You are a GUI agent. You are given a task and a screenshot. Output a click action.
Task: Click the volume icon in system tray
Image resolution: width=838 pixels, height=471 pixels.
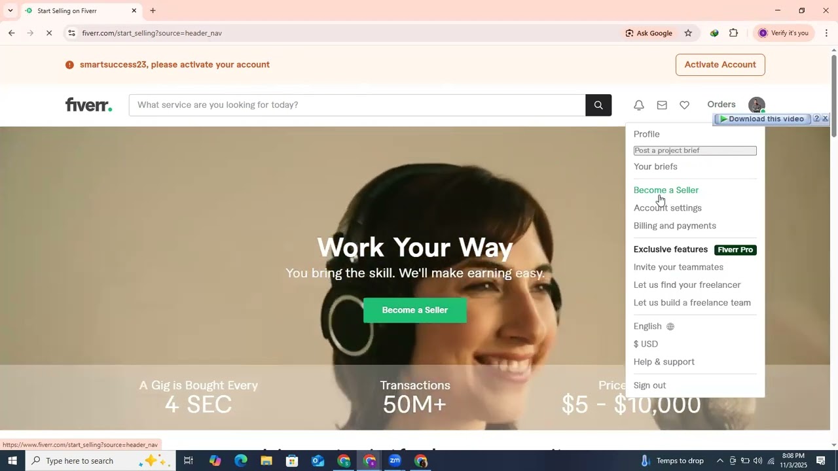[757, 461]
